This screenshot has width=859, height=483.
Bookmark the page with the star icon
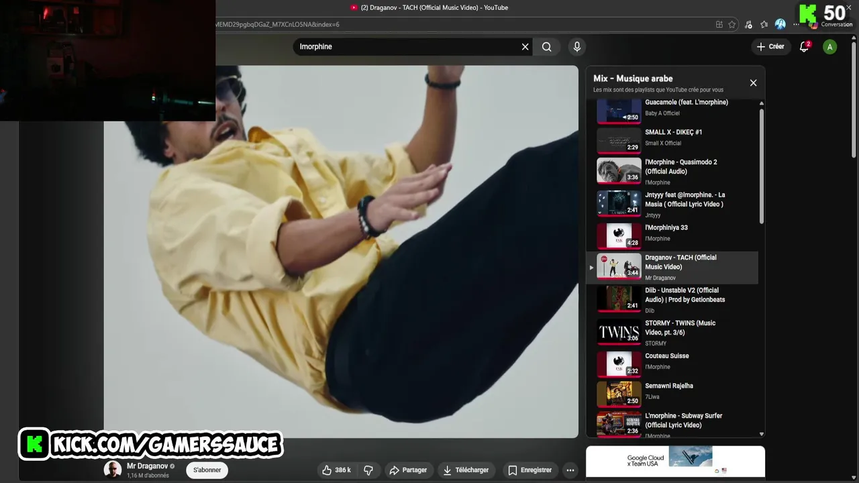[731, 25]
